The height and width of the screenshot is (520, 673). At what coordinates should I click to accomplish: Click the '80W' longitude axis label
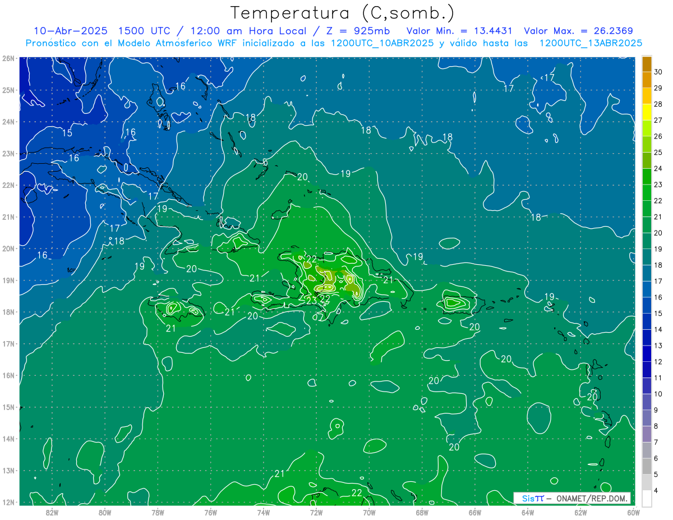[x=105, y=512]
